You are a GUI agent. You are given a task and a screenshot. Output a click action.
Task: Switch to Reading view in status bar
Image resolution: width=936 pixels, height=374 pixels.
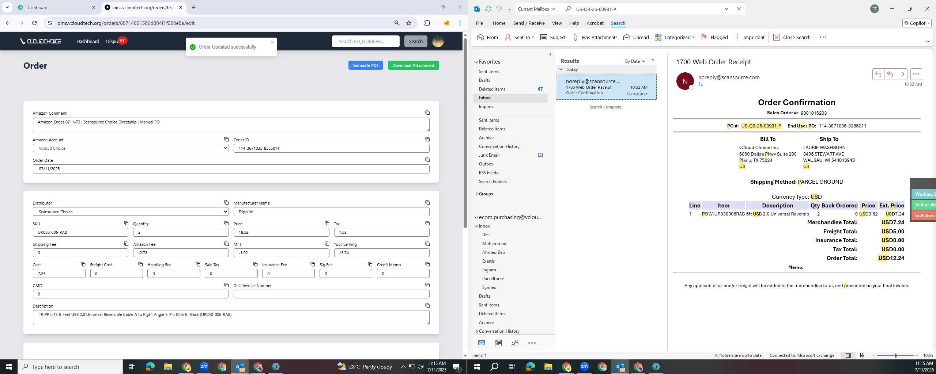click(863, 355)
